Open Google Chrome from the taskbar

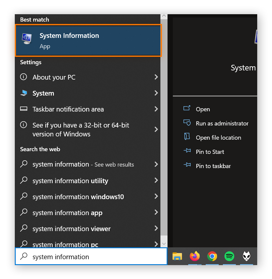click(x=212, y=257)
